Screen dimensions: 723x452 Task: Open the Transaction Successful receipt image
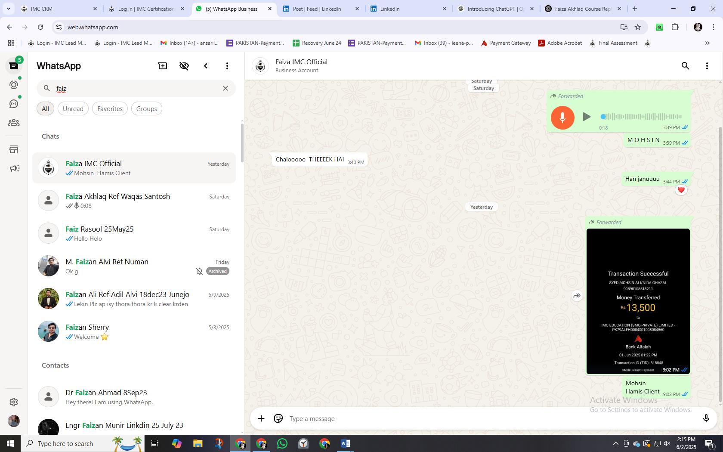tap(638, 301)
